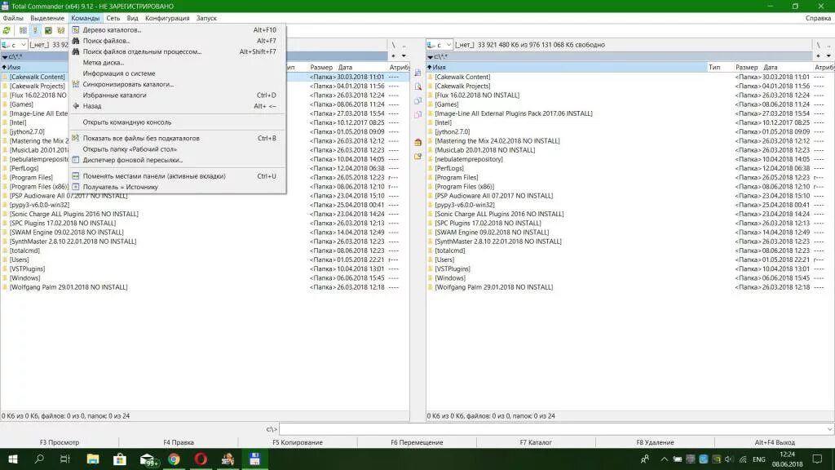Select Поменять местами панели menu entry
Screen dimensions: 835x470
coord(177,176)
